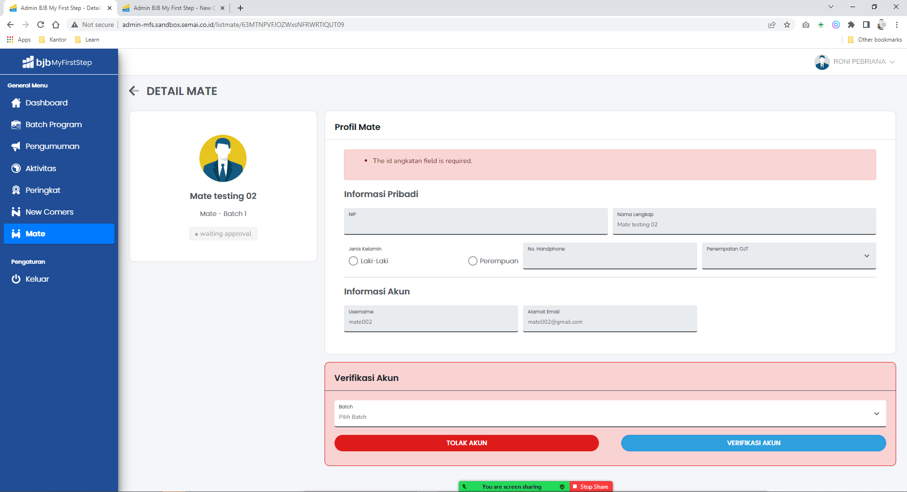Click the Roni Pebriana avatar

click(822, 62)
